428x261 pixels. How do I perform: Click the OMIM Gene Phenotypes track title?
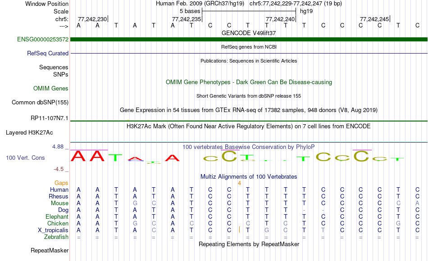point(249,82)
